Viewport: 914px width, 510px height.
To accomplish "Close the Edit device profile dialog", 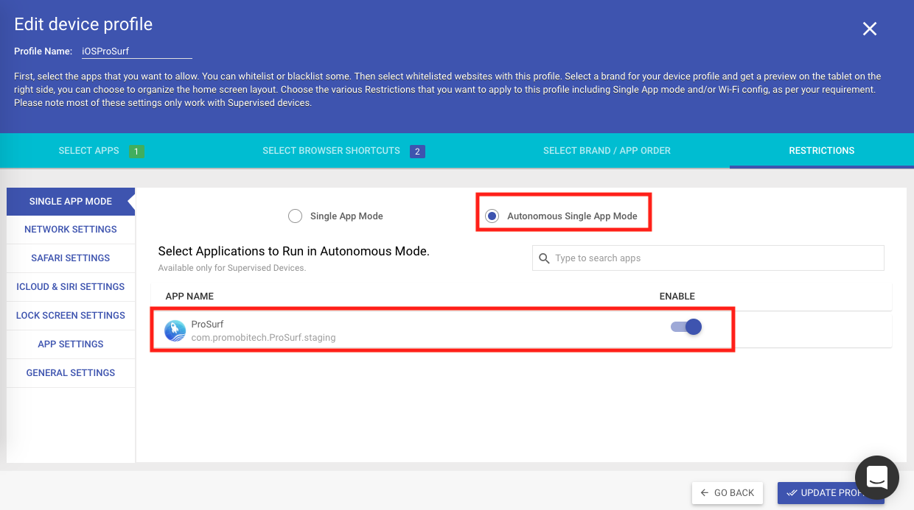I will 870,29.
